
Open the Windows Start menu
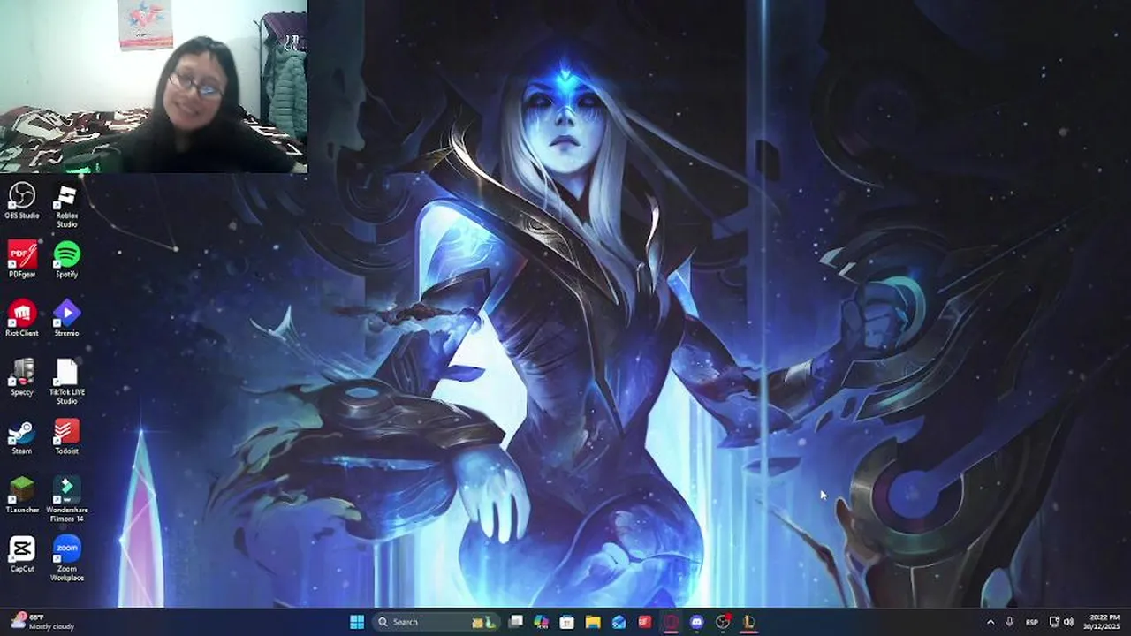[x=357, y=622]
